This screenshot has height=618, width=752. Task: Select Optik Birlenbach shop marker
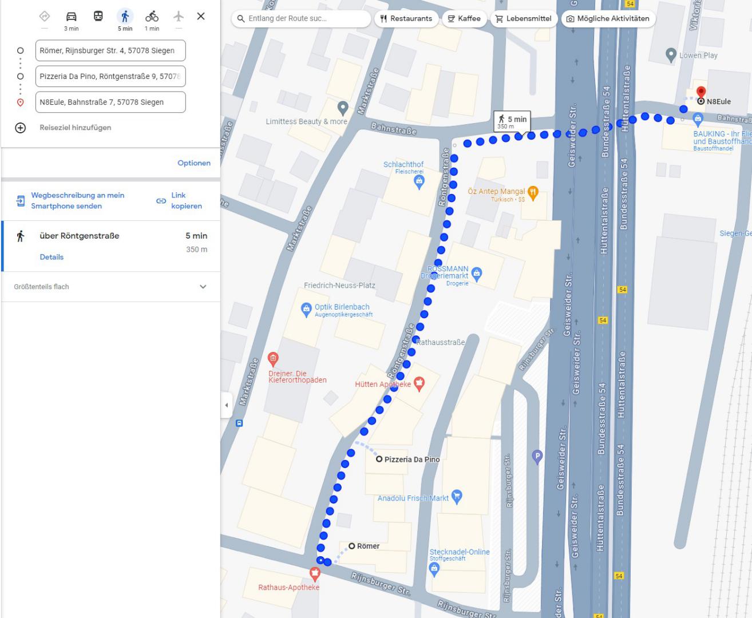(306, 310)
